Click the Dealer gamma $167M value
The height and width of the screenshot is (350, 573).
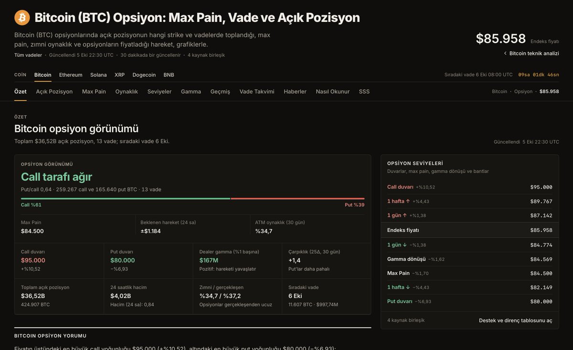click(209, 260)
